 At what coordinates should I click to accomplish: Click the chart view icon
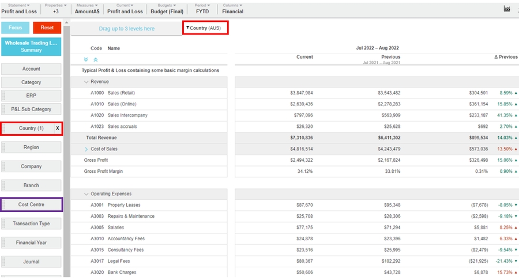507,9
